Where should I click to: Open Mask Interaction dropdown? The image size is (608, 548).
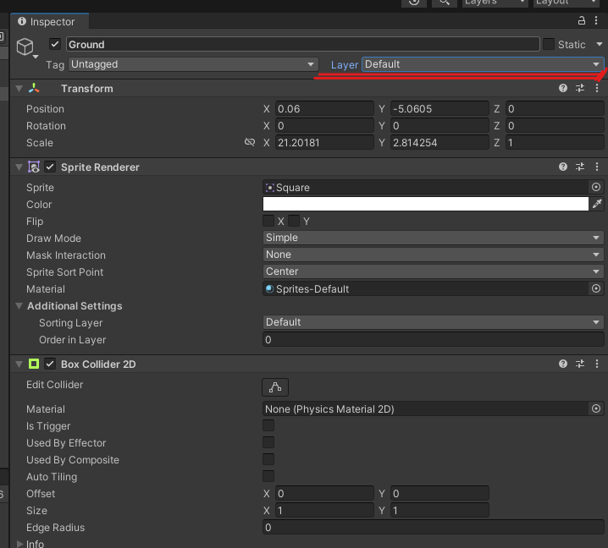[433, 255]
